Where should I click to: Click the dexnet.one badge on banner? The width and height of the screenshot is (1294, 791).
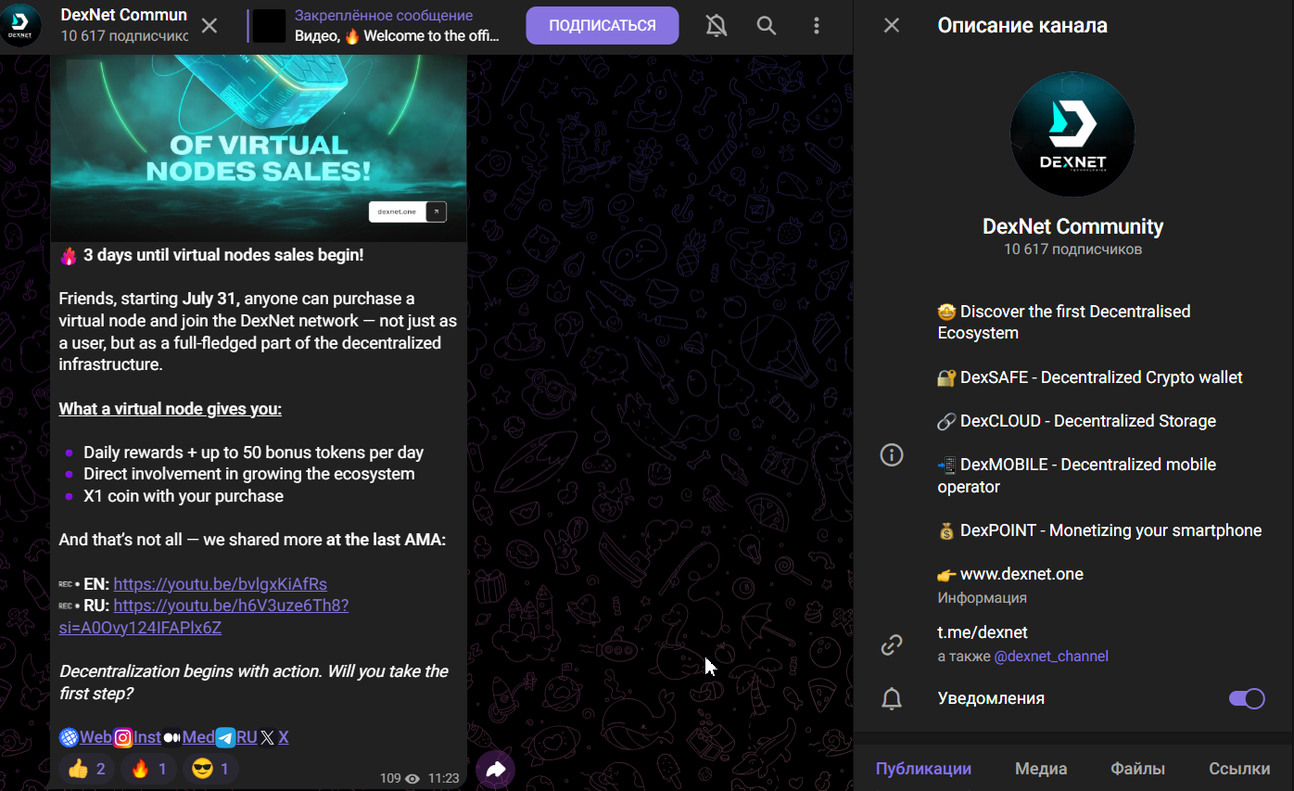pyautogui.click(x=408, y=211)
